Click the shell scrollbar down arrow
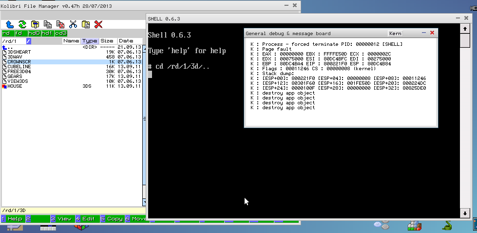The height and width of the screenshot is (233, 477). 466,213
